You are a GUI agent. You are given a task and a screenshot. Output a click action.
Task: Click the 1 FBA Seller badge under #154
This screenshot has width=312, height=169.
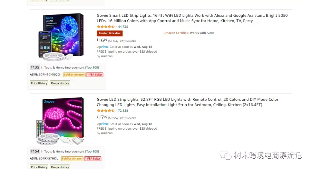[x=93, y=158]
